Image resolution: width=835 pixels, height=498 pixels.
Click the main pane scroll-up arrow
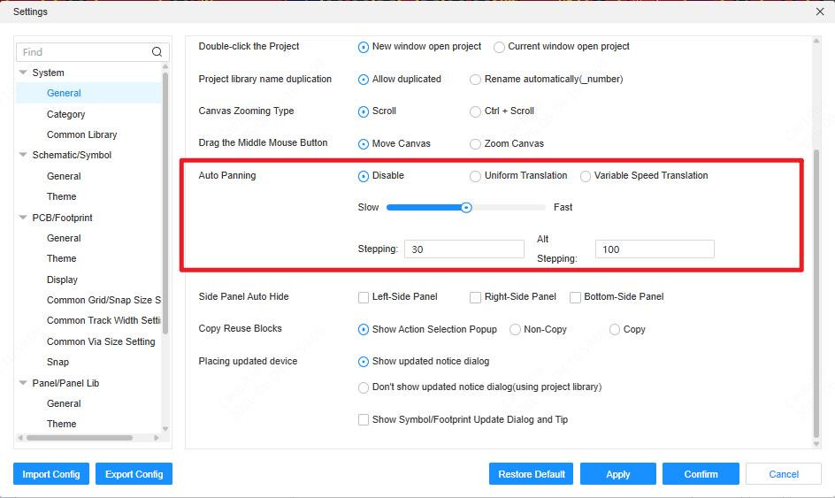[x=816, y=41]
